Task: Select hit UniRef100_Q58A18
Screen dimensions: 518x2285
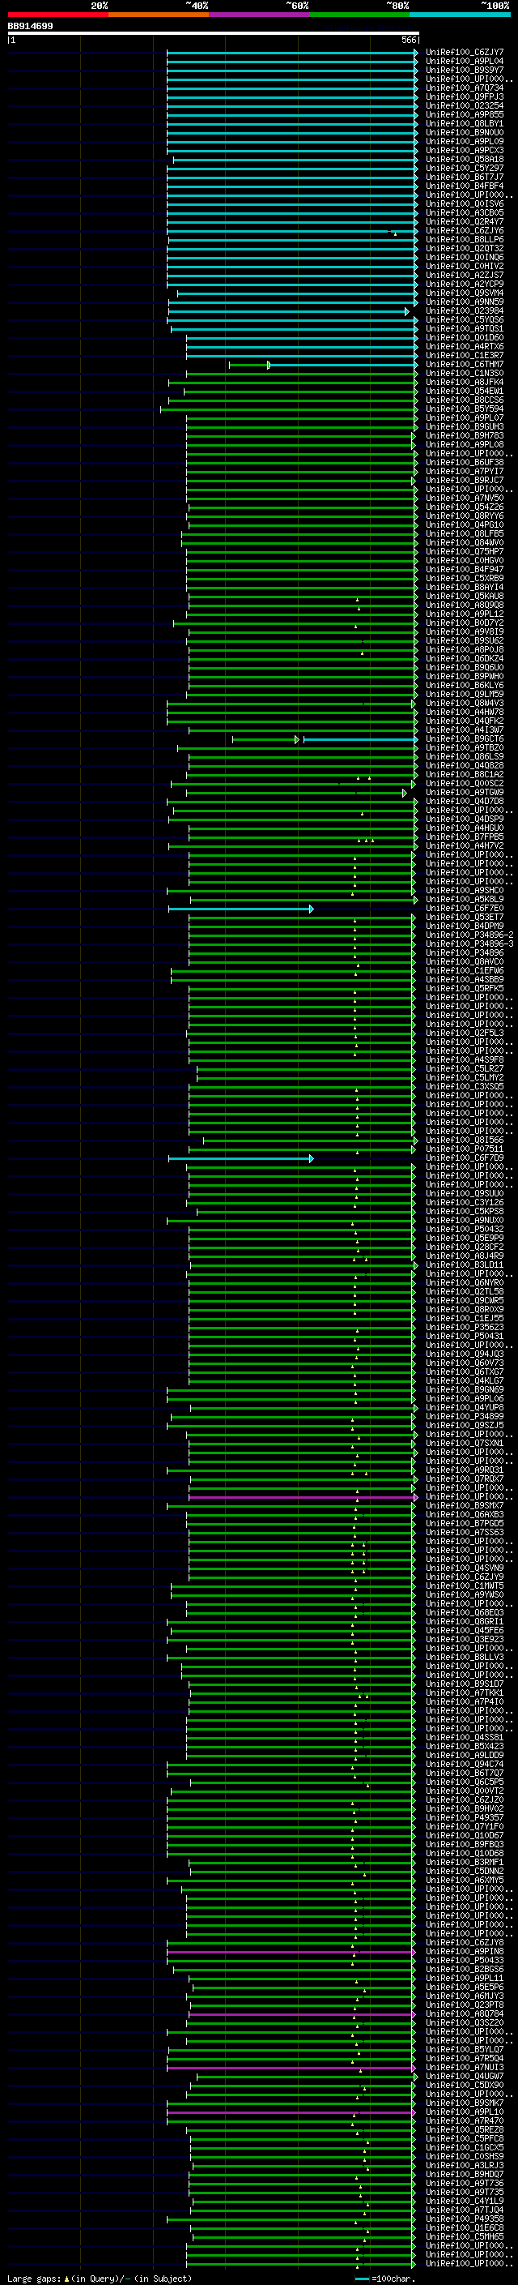Action: pos(464,159)
